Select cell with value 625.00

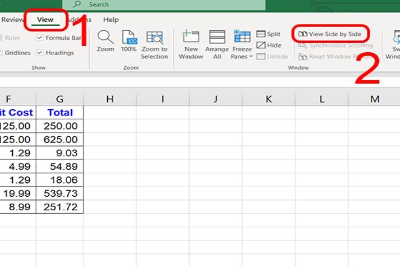pos(60,139)
